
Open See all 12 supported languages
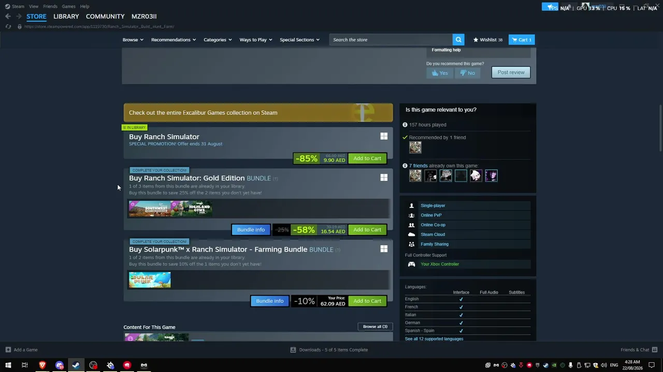[434, 339]
